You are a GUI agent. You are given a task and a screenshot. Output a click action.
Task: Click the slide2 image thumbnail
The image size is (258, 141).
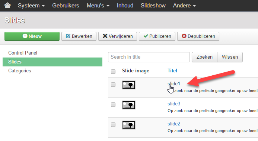(x=128, y=125)
